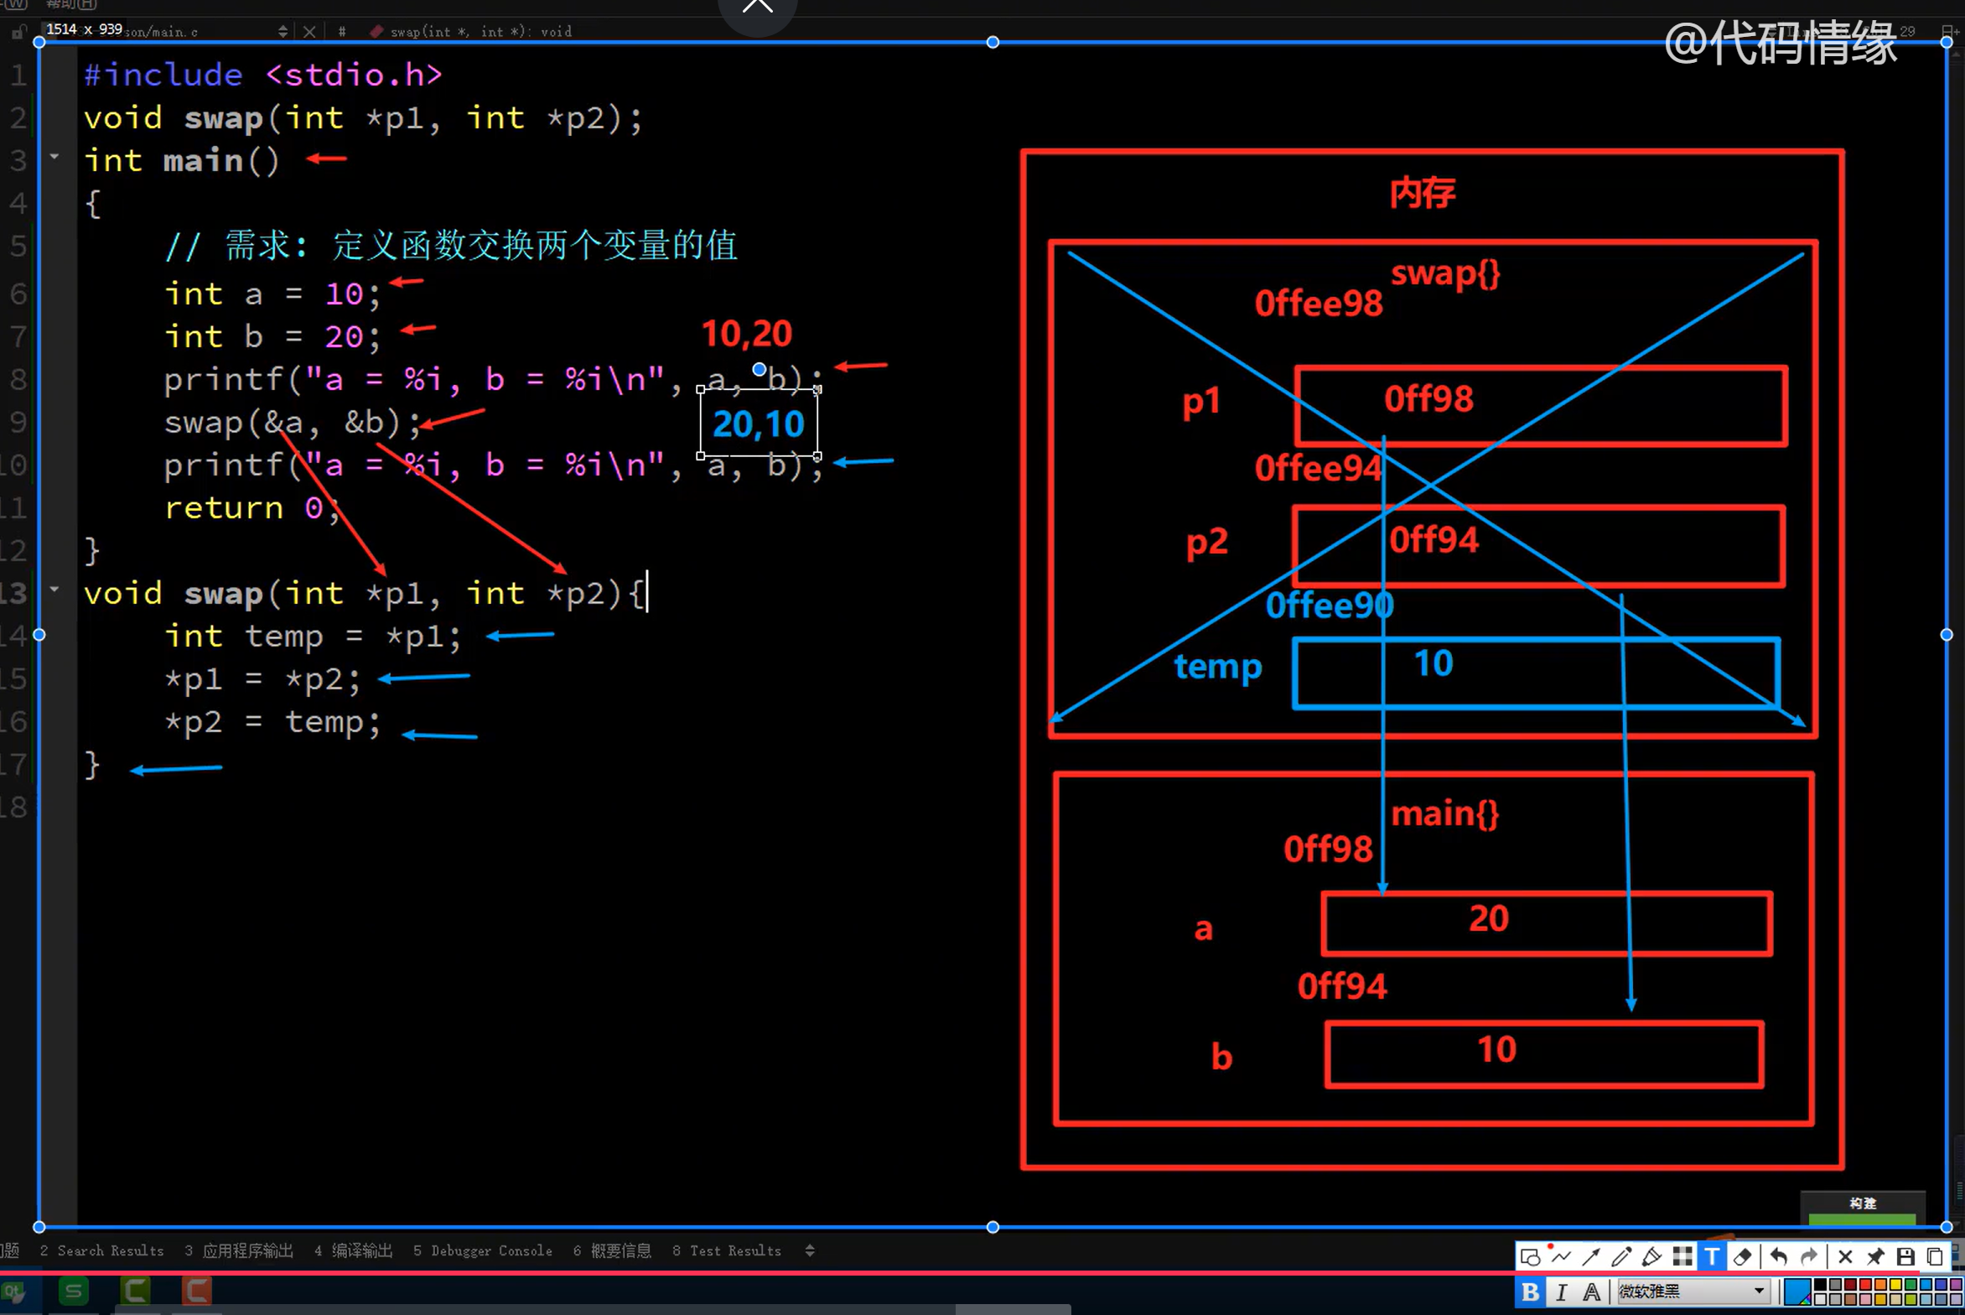The image size is (1965, 1315).
Task: Click the 构建 build button
Action: (1863, 1203)
